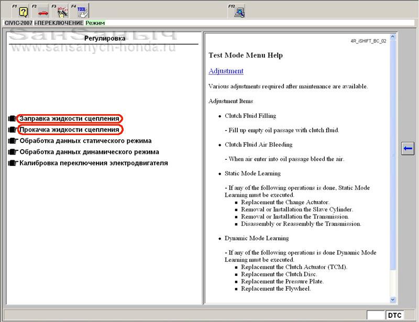Open the F12 computer screen icon
Screen dimensions: 419x322
[x=237, y=11]
